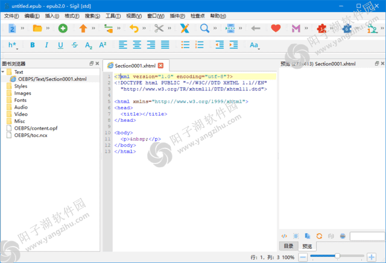The height and width of the screenshot is (263, 386).
Task: Collapse the Text folder in book browser
Action: [x=4, y=72]
